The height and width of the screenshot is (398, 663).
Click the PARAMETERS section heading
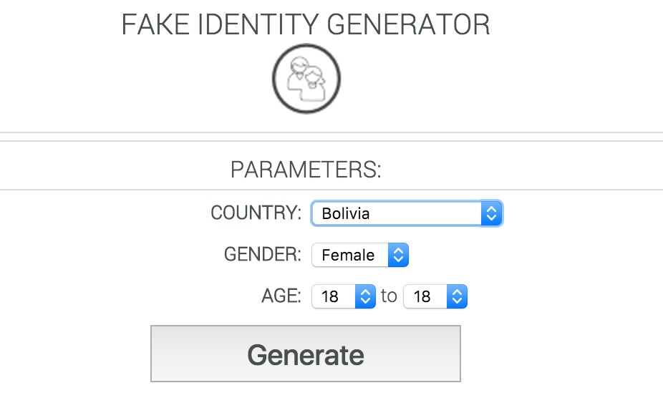pyautogui.click(x=306, y=170)
